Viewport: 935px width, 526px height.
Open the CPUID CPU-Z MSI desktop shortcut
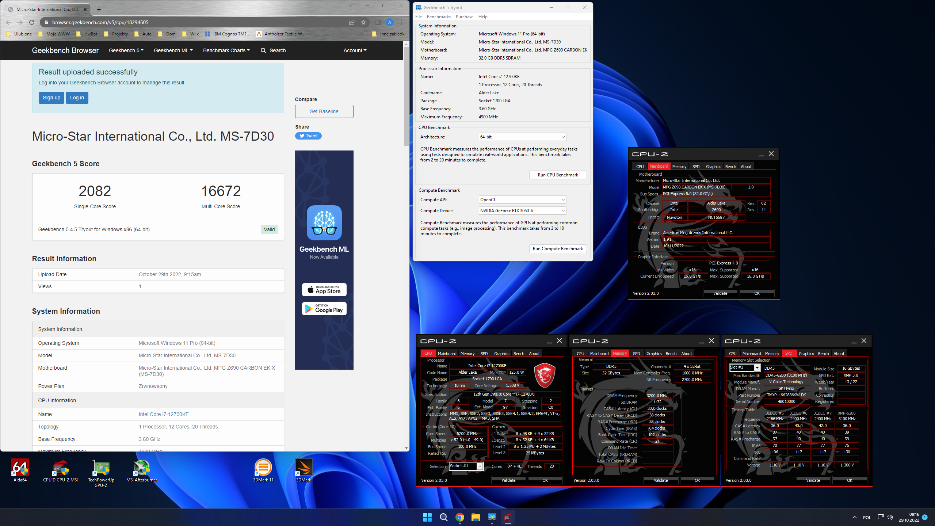[60, 470]
